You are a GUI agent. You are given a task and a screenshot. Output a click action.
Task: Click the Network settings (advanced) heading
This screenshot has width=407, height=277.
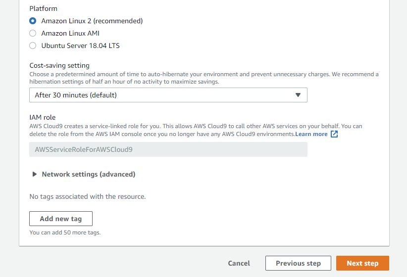[89, 174]
